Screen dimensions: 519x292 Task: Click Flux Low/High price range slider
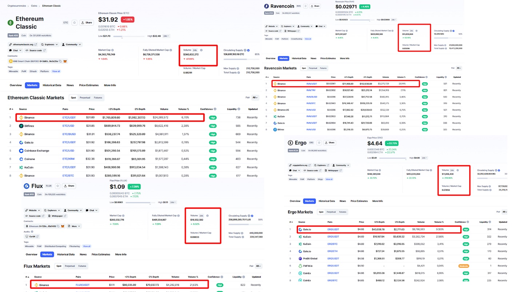140,203
